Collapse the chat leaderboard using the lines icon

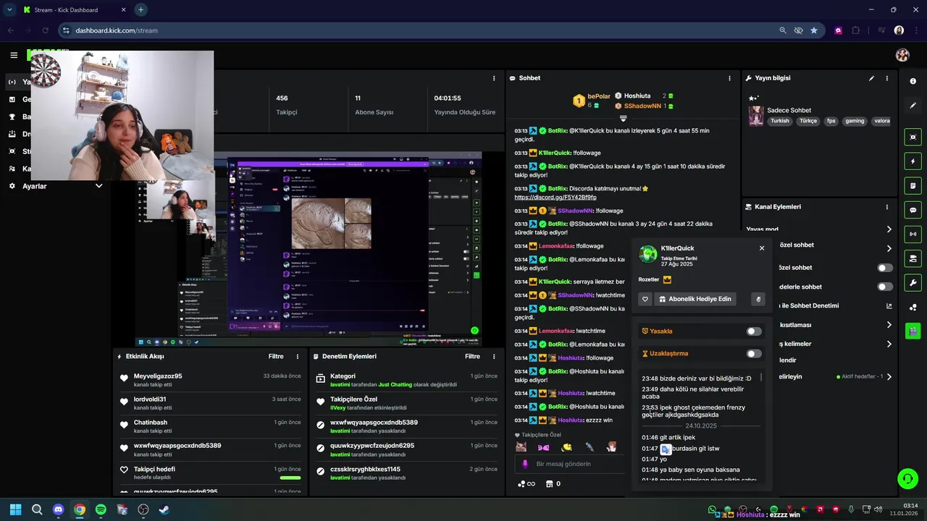pos(623,118)
